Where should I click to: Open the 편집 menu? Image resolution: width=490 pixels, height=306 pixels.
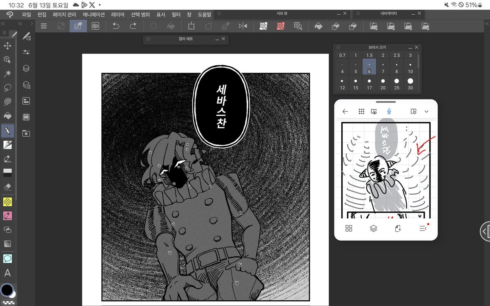(42, 14)
